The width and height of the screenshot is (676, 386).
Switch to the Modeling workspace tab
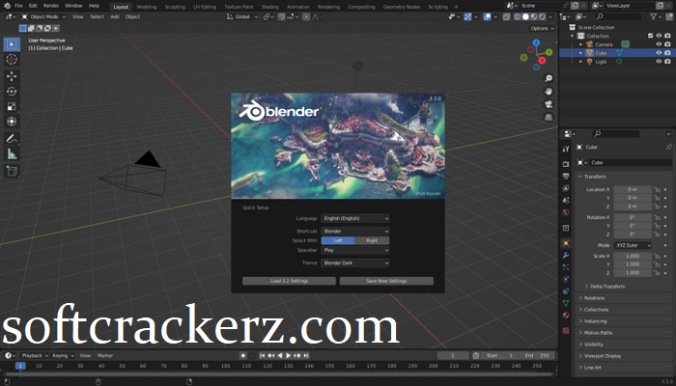[x=147, y=7]
